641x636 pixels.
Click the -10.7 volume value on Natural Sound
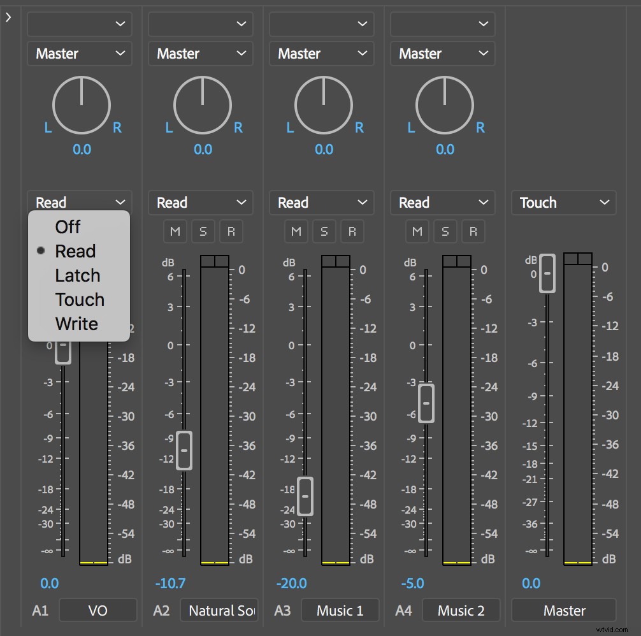pyautogui.click(x=171, y=583)
